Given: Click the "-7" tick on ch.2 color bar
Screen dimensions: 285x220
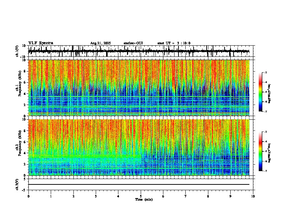Looking at the screenshot, I should (x=266, y=171).
